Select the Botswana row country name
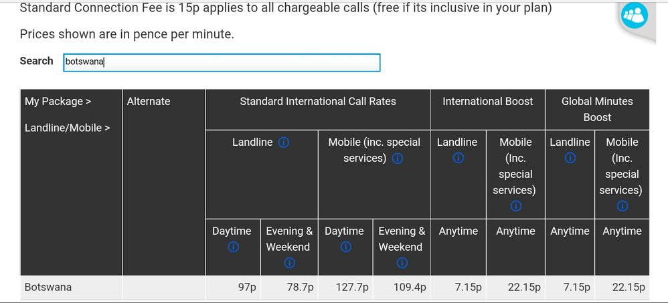The width and height of the screenshot is (668, 303). click(48, 288)
